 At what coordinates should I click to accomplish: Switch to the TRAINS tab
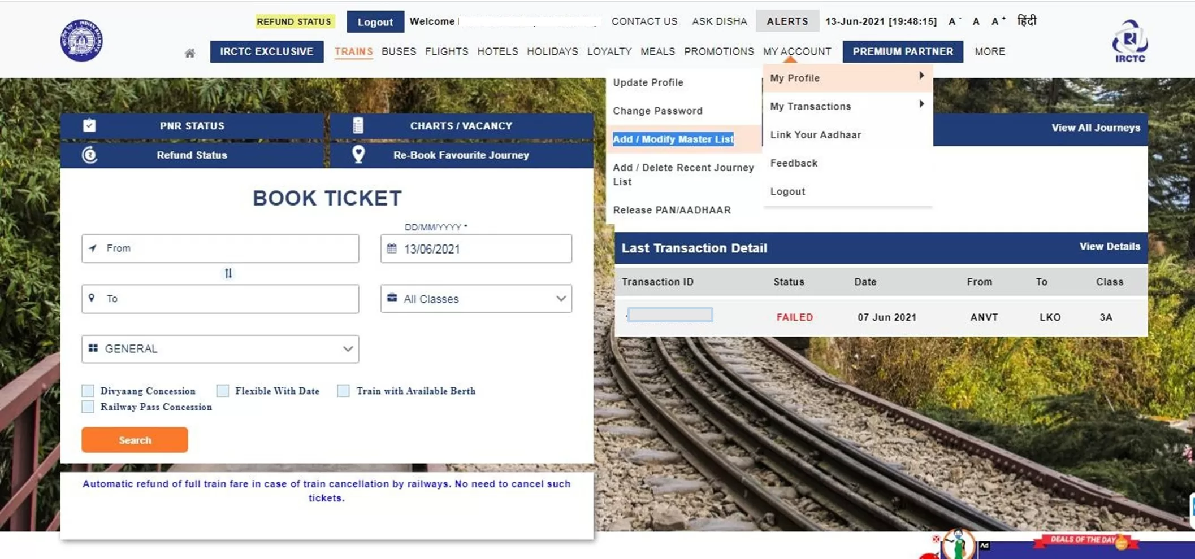(353, 51)
